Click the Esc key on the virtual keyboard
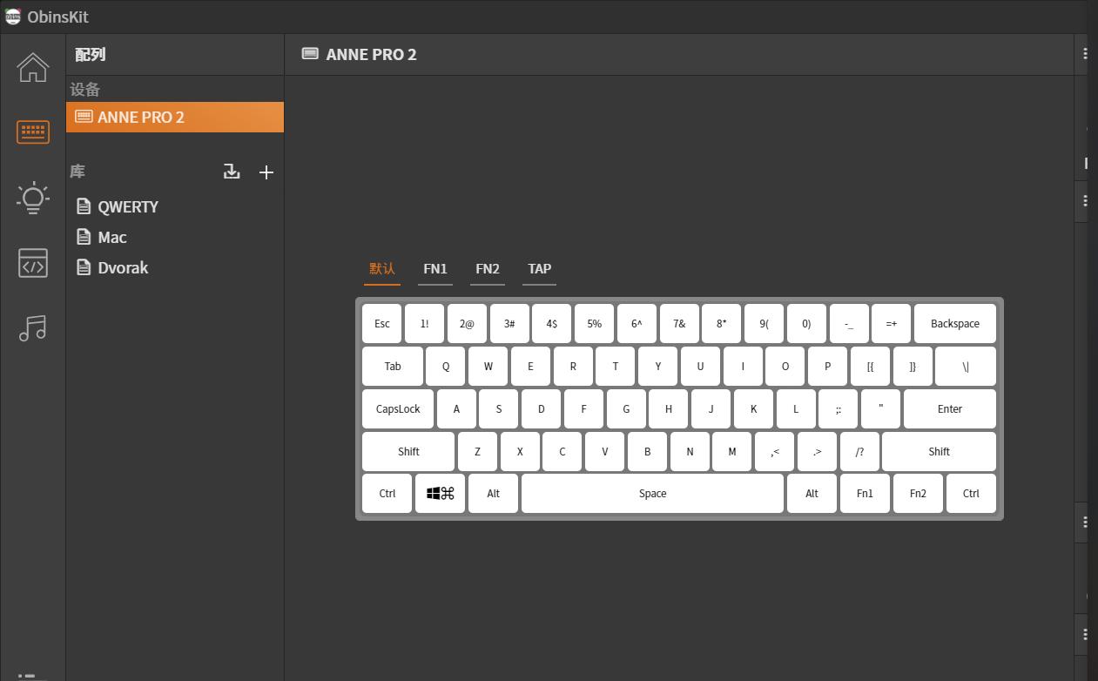This screenshot has height=681, width=1098. 381,323
